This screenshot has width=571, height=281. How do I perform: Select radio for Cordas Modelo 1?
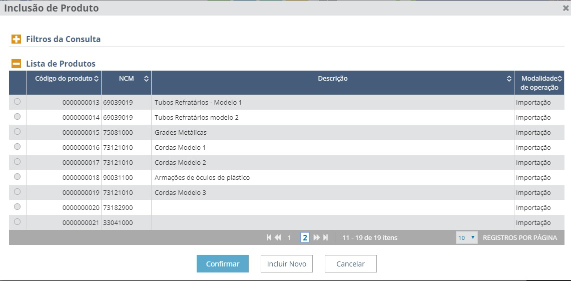point(17,147)
